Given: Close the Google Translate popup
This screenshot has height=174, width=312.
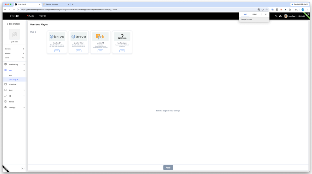Looking at the screenshot, I should 266,14.
